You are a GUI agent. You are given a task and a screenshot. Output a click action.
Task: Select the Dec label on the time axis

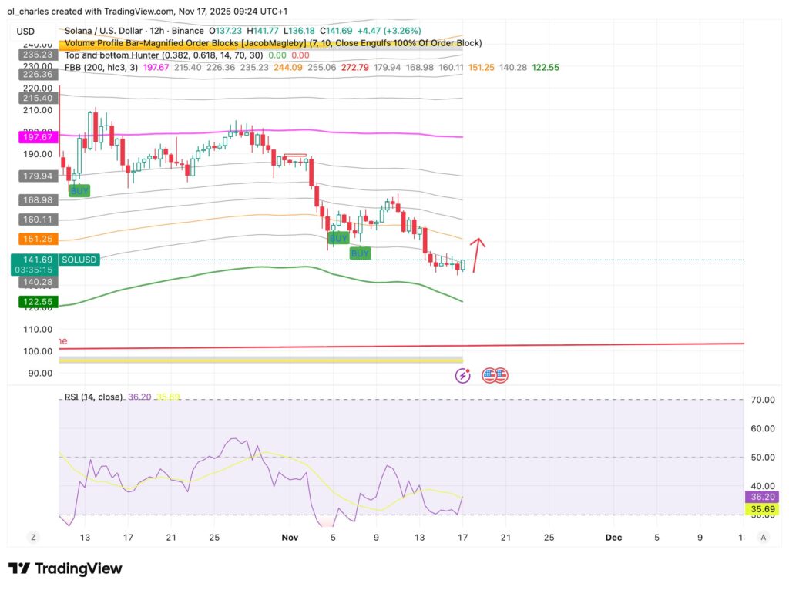point(614,537)
